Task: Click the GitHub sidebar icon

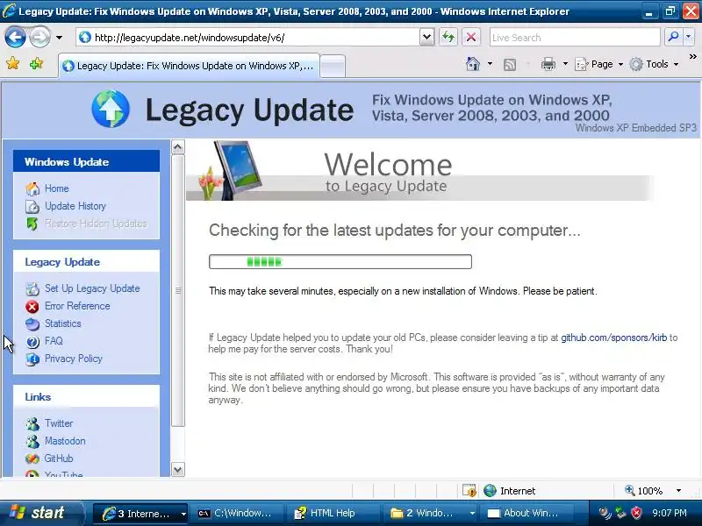Action: tap(32, 458)
